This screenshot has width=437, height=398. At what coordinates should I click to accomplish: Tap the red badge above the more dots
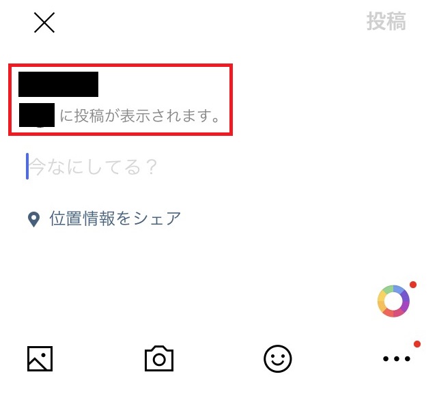(x=417, y=344)
